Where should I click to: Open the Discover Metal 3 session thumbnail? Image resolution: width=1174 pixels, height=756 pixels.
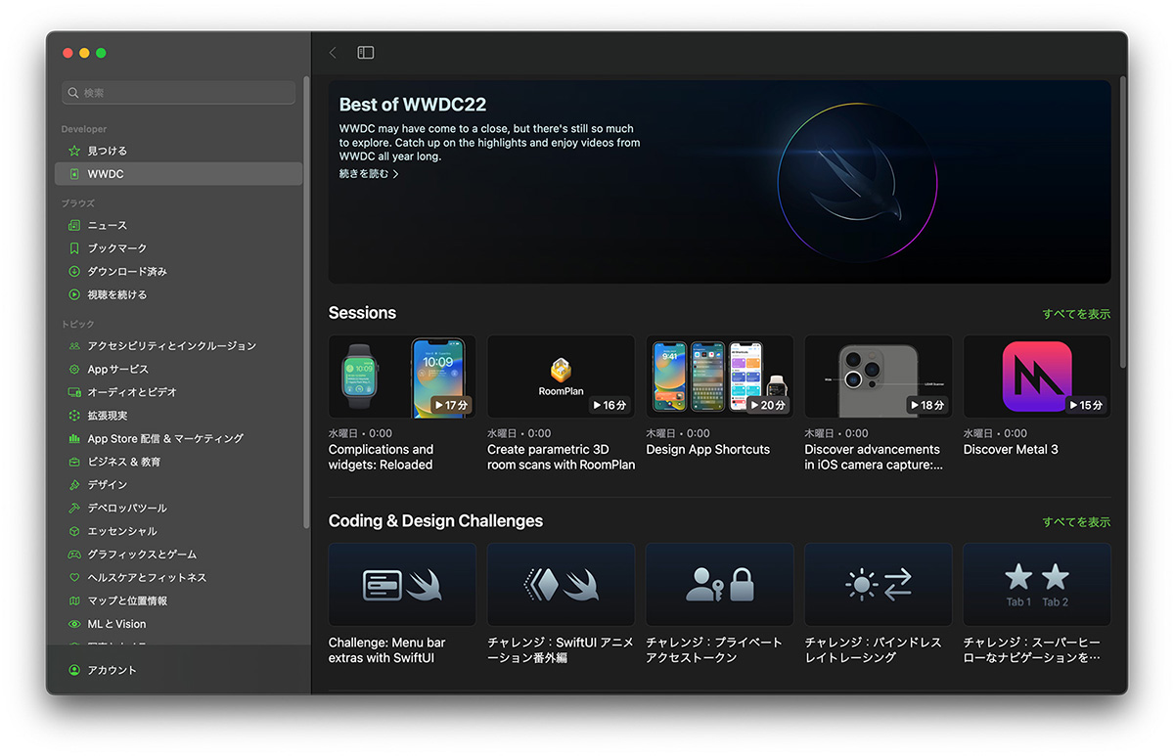[x=1036, y=378]
